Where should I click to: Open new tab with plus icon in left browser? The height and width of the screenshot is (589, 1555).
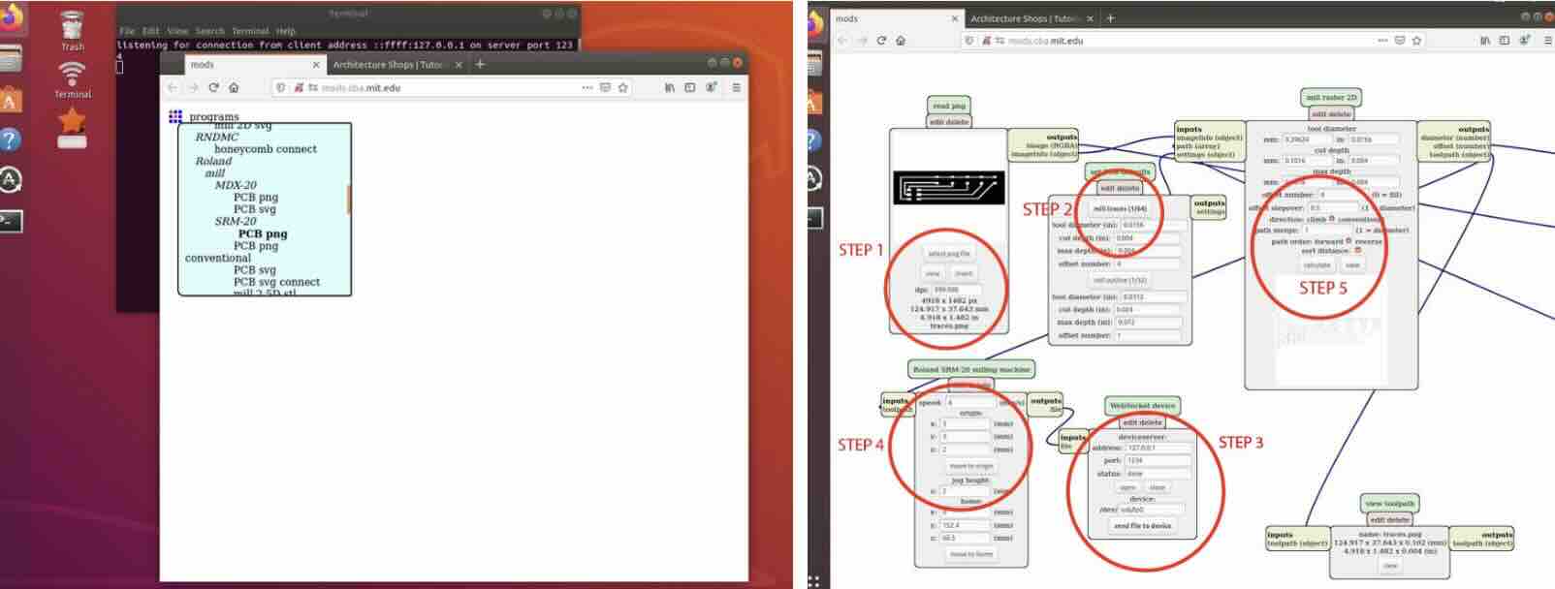pyautogui.click(x=480, y=64)
